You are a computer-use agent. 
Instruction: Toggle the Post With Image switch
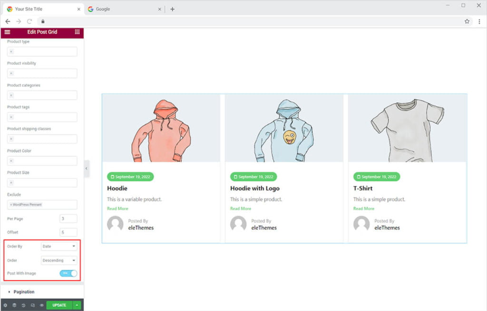[x=68, y=273]
